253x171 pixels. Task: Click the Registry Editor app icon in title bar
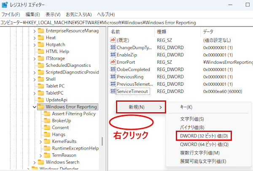point(5,5)
